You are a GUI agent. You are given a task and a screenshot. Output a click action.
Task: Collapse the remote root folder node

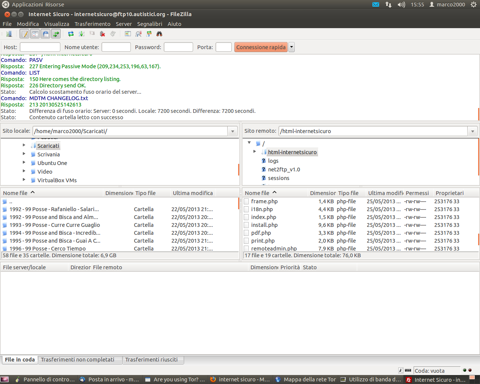(x=249, y=143)
